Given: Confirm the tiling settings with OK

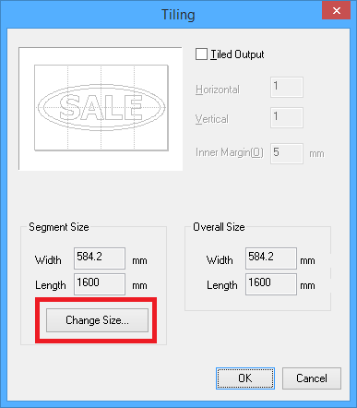Looking at the screenshot, I should (x=245, y=378).
